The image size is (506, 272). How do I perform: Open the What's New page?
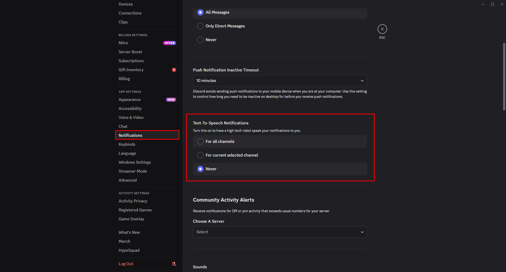[129, 232]
